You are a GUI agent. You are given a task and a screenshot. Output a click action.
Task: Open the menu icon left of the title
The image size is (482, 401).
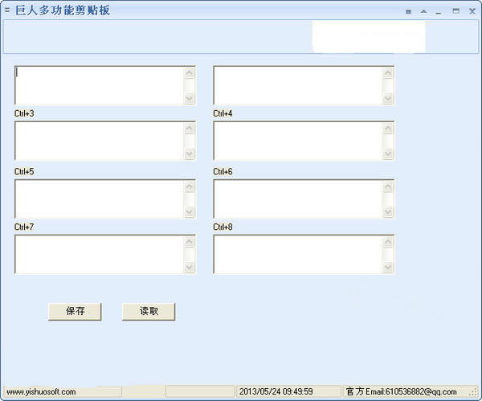click(x=7, y=10)
